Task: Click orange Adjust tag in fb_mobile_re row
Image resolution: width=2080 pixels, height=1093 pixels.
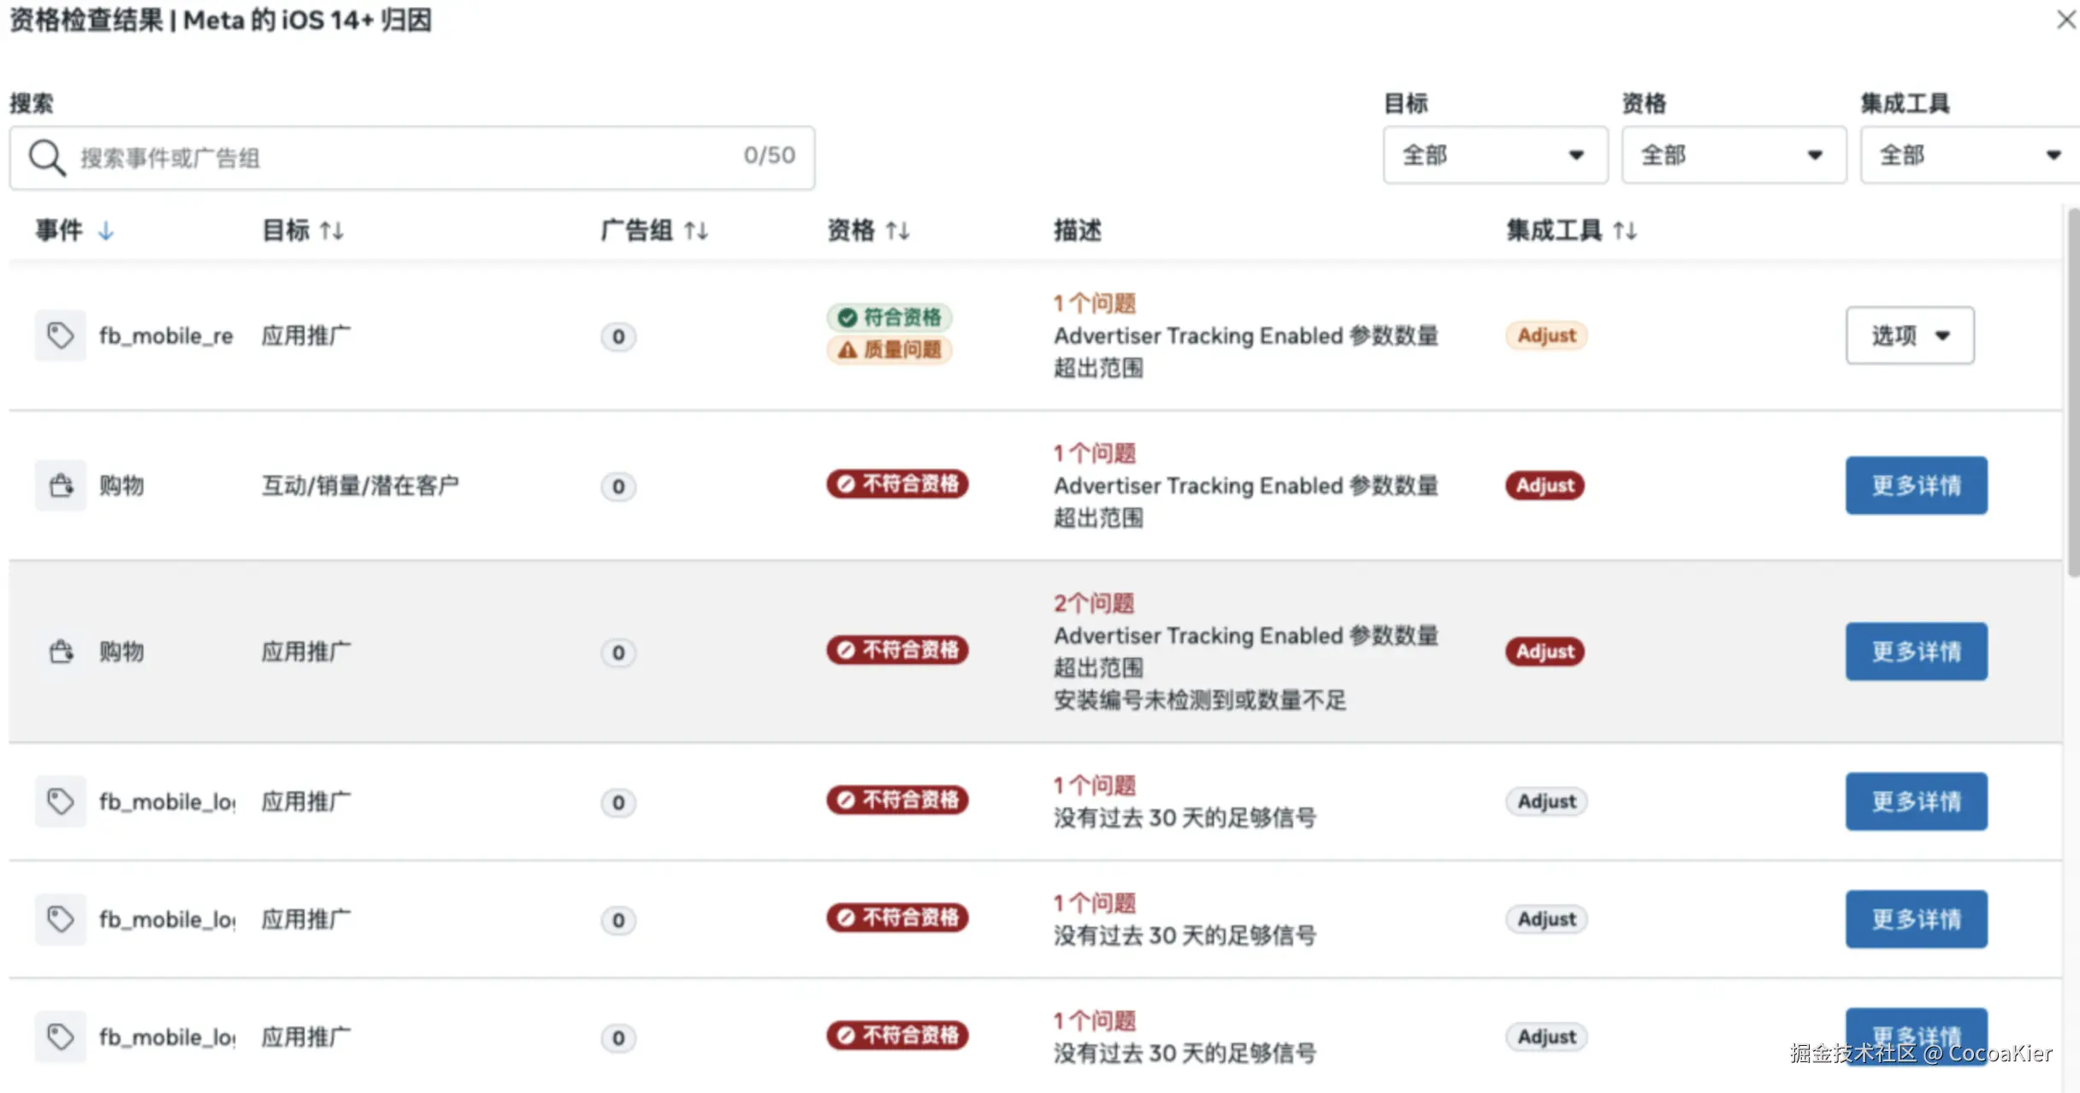Action: coord(1546,335)
